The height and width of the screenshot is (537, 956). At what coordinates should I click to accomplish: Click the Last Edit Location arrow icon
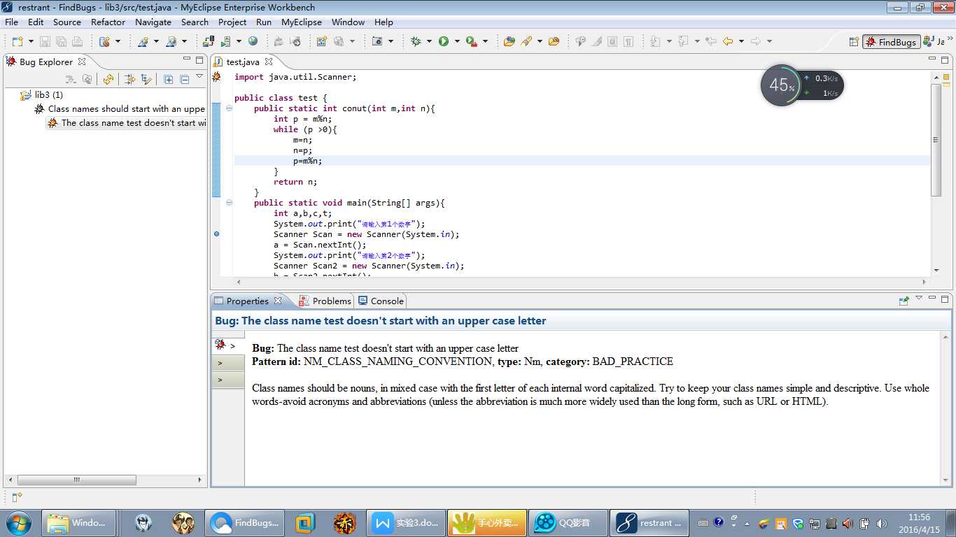[711, 42]
